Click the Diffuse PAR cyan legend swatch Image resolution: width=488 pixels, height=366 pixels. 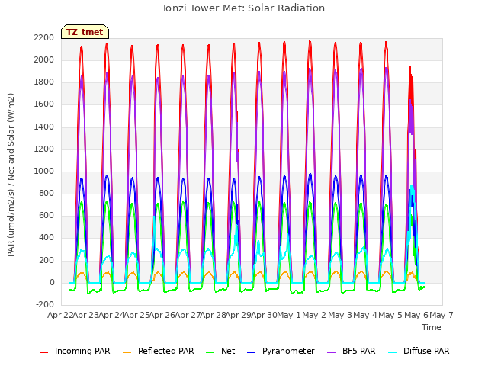pos(393,352)
